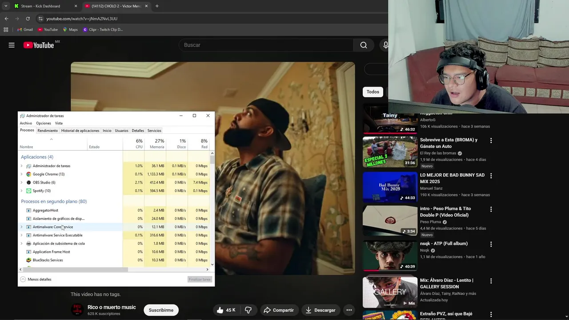This screenshot has width=569, height=320.
Task: Sort processes by Memoria column header
Action: (x=155, y=143)
